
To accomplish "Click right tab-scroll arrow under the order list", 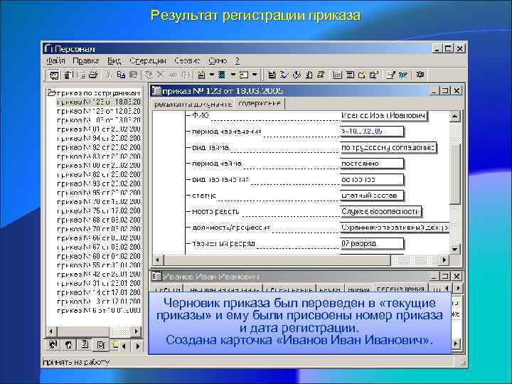I will 138,346.
